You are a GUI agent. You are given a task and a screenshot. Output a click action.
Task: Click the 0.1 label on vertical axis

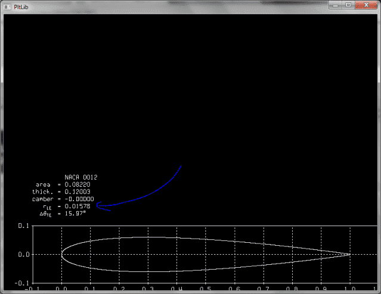(21, 226)
